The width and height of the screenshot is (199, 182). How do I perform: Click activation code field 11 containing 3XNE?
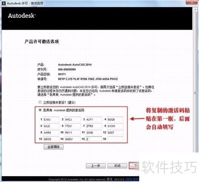pos(94,132)
